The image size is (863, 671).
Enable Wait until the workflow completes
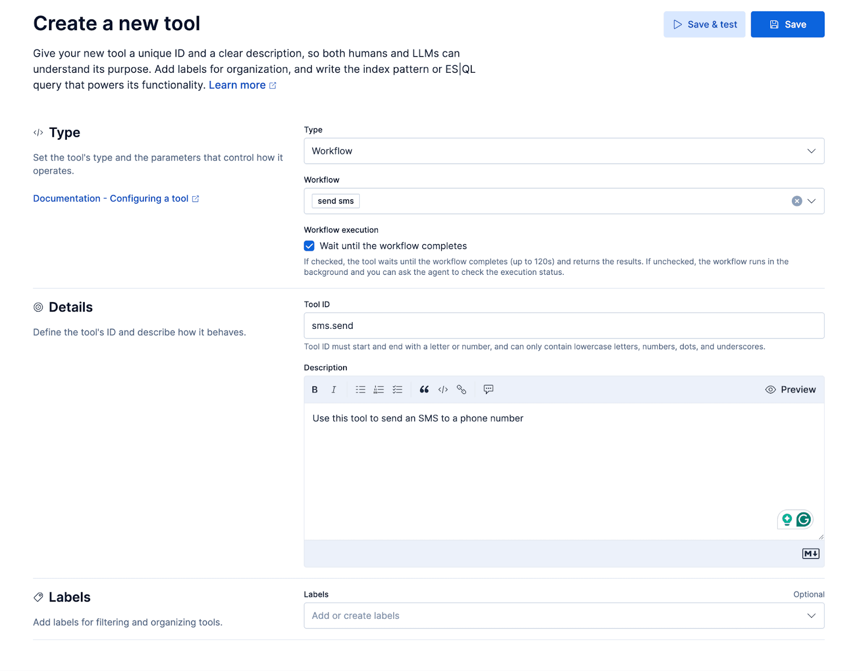point(309,246)
